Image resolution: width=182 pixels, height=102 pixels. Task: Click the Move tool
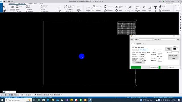28,8
